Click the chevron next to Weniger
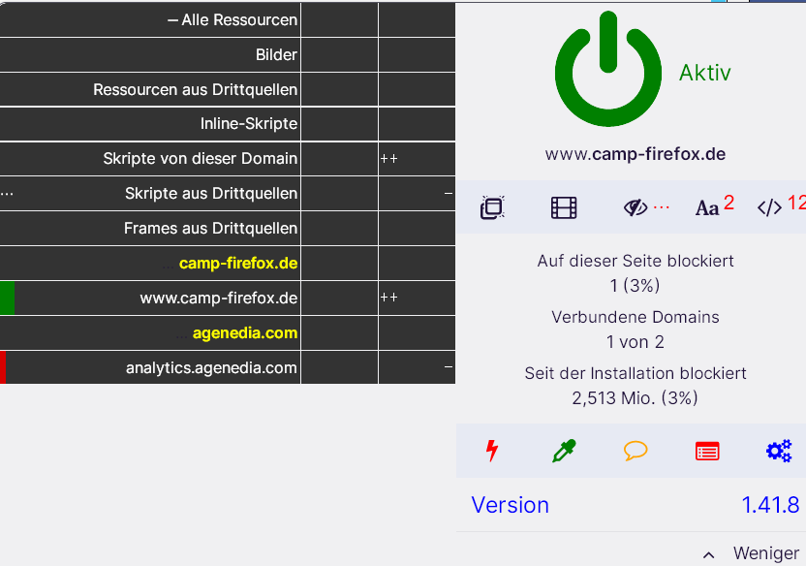 (709, 554)
